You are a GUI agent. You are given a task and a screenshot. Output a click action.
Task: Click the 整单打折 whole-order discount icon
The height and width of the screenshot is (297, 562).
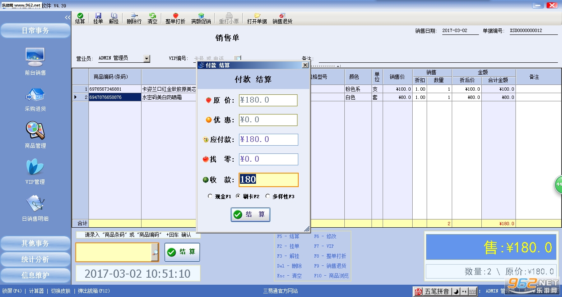[x=175, y=18]
